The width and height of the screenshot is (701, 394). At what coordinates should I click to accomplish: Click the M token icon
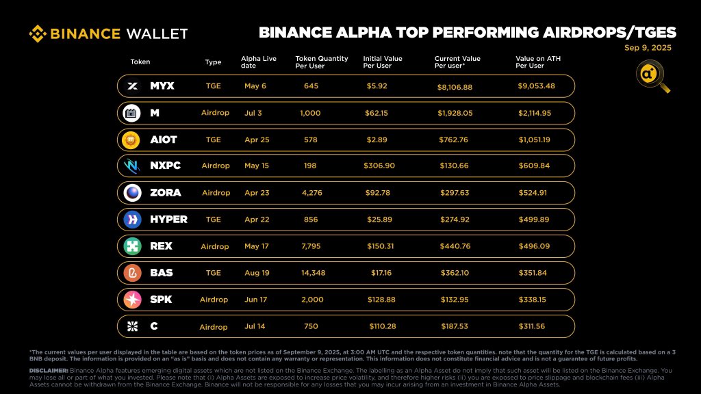tap(131, 113)
